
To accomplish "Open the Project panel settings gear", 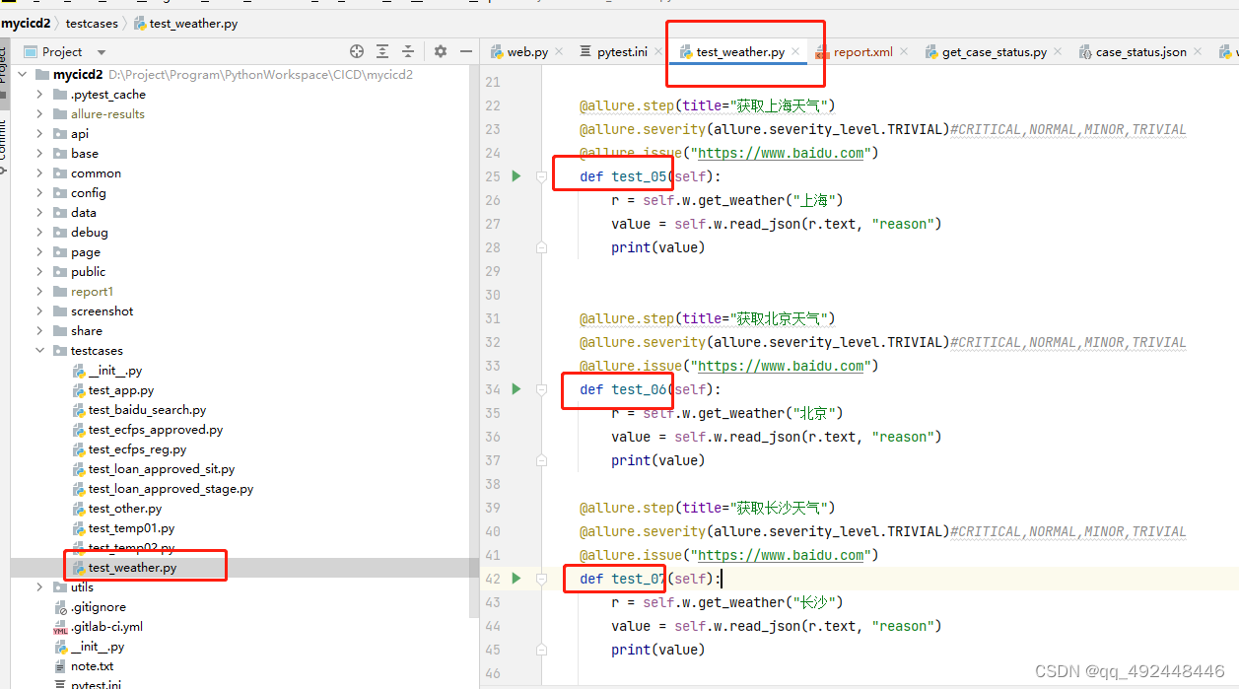I will click(x=440, y=51).
